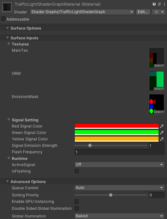
Task: Toggle Double Sided Global Illumination checkbox
Action: coord(77,209)
